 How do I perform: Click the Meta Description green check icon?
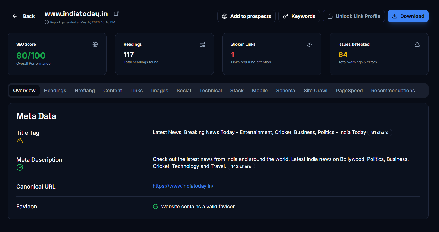pyautogui.click(x=20, y=168)
